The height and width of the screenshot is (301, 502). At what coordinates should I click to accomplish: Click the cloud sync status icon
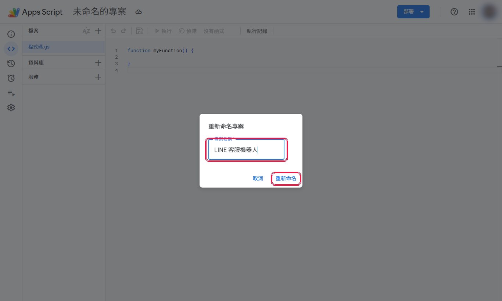[139, 12]
